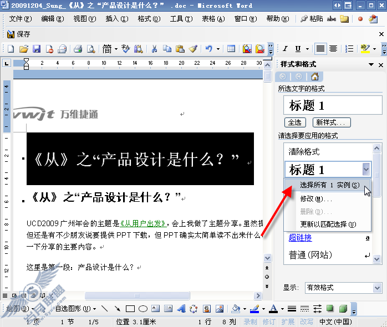
Task: Open the 文件 menu
Action: pyautogui.click(x=21, y=19)
